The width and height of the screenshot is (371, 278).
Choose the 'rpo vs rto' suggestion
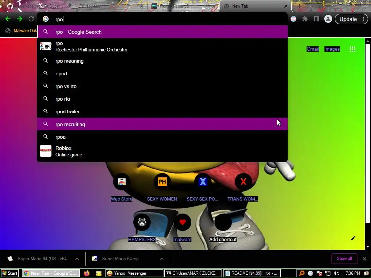pos(162,86)
